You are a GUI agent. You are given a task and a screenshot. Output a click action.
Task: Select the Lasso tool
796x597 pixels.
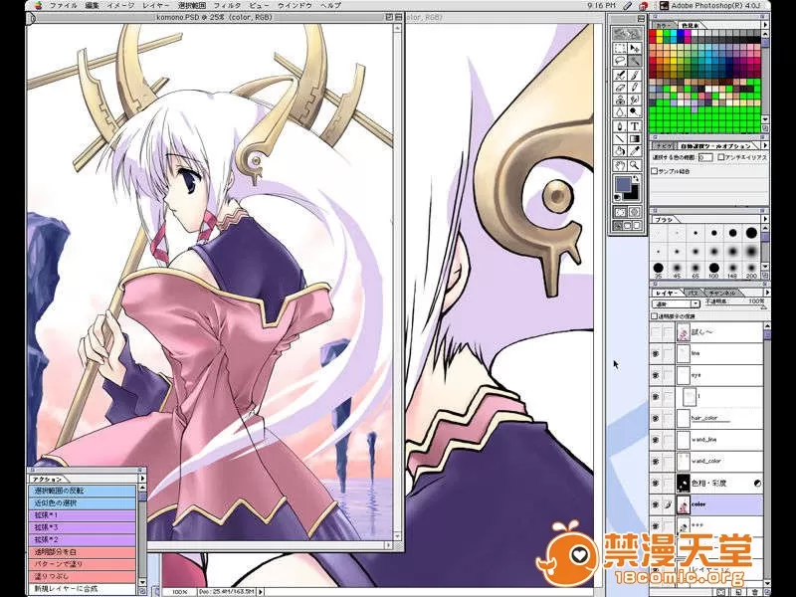click(620, 61)
